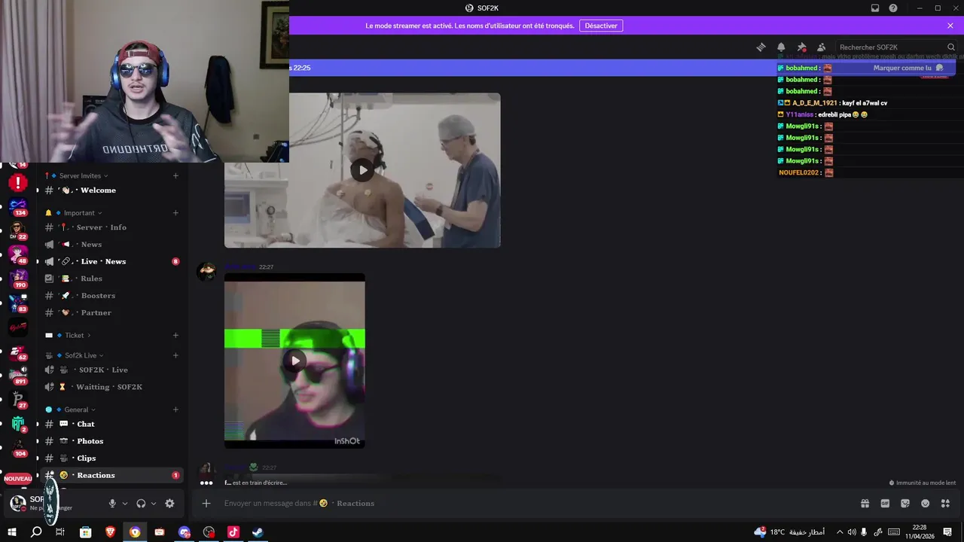Join the SOF2K Live voice channel
This screenshot has height=542, width=964.
pyautogui.click(x=111, y=370)
